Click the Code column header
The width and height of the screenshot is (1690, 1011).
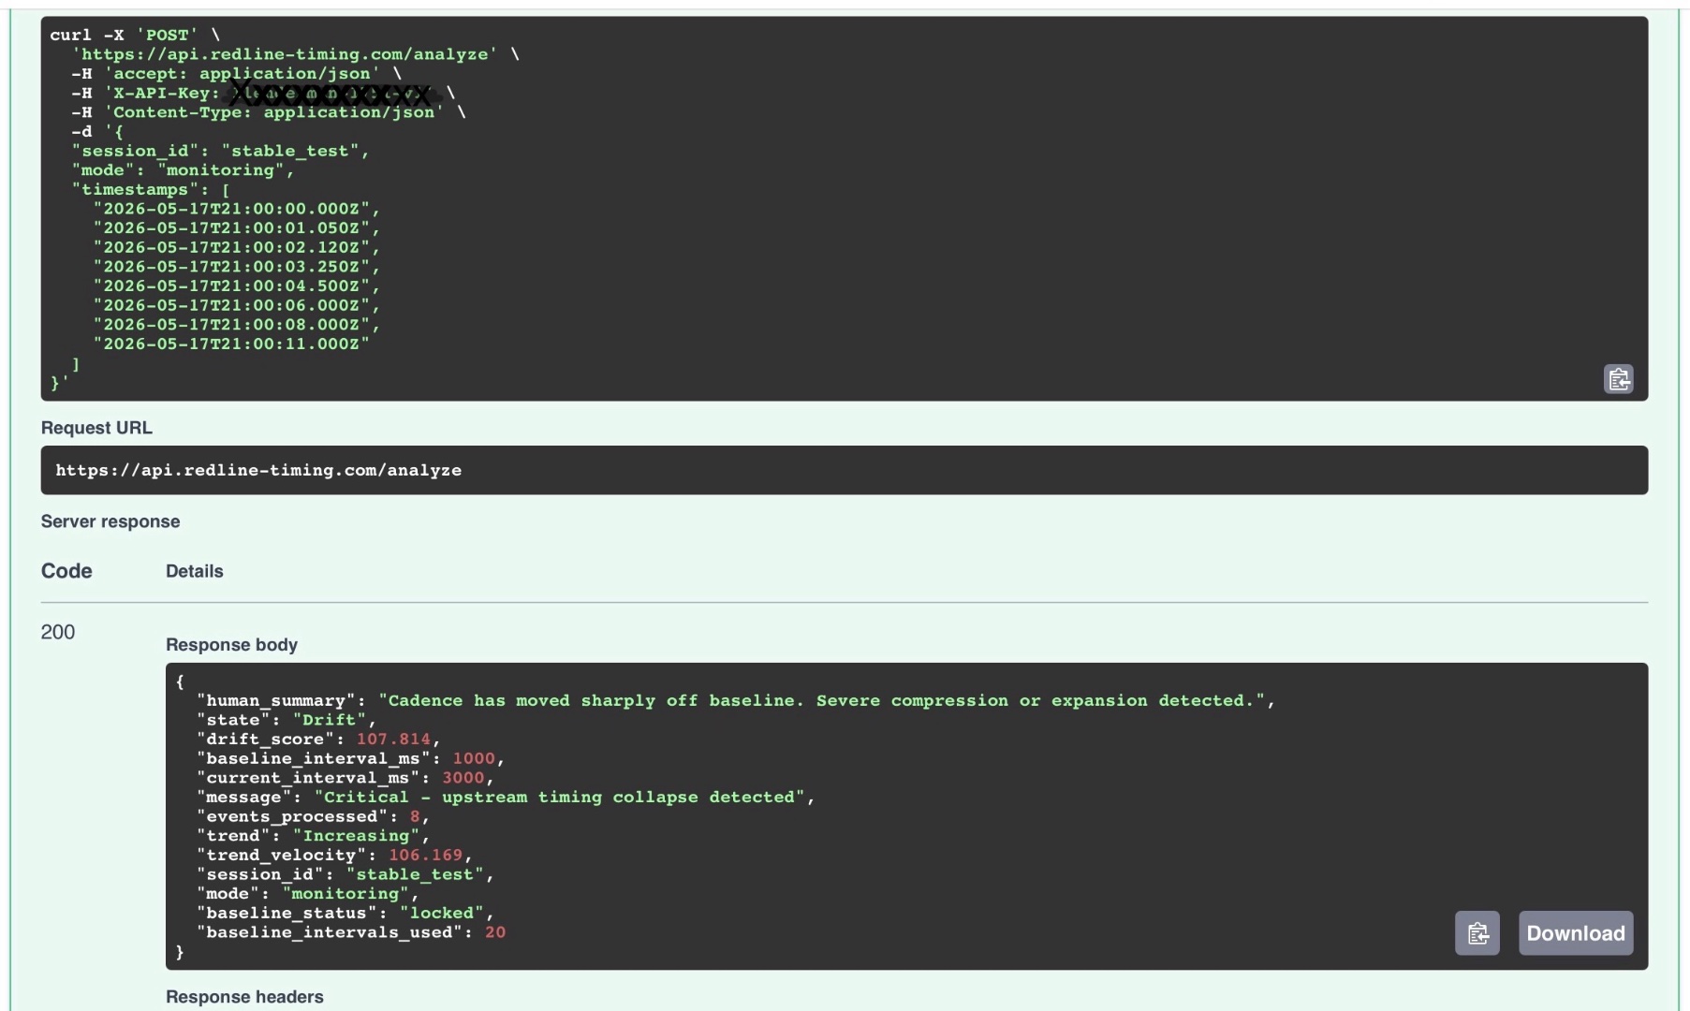66,571
